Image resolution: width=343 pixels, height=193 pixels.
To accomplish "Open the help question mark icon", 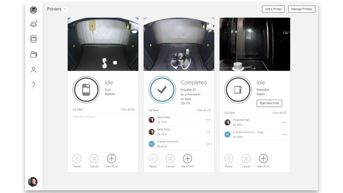I will [33, 85].
